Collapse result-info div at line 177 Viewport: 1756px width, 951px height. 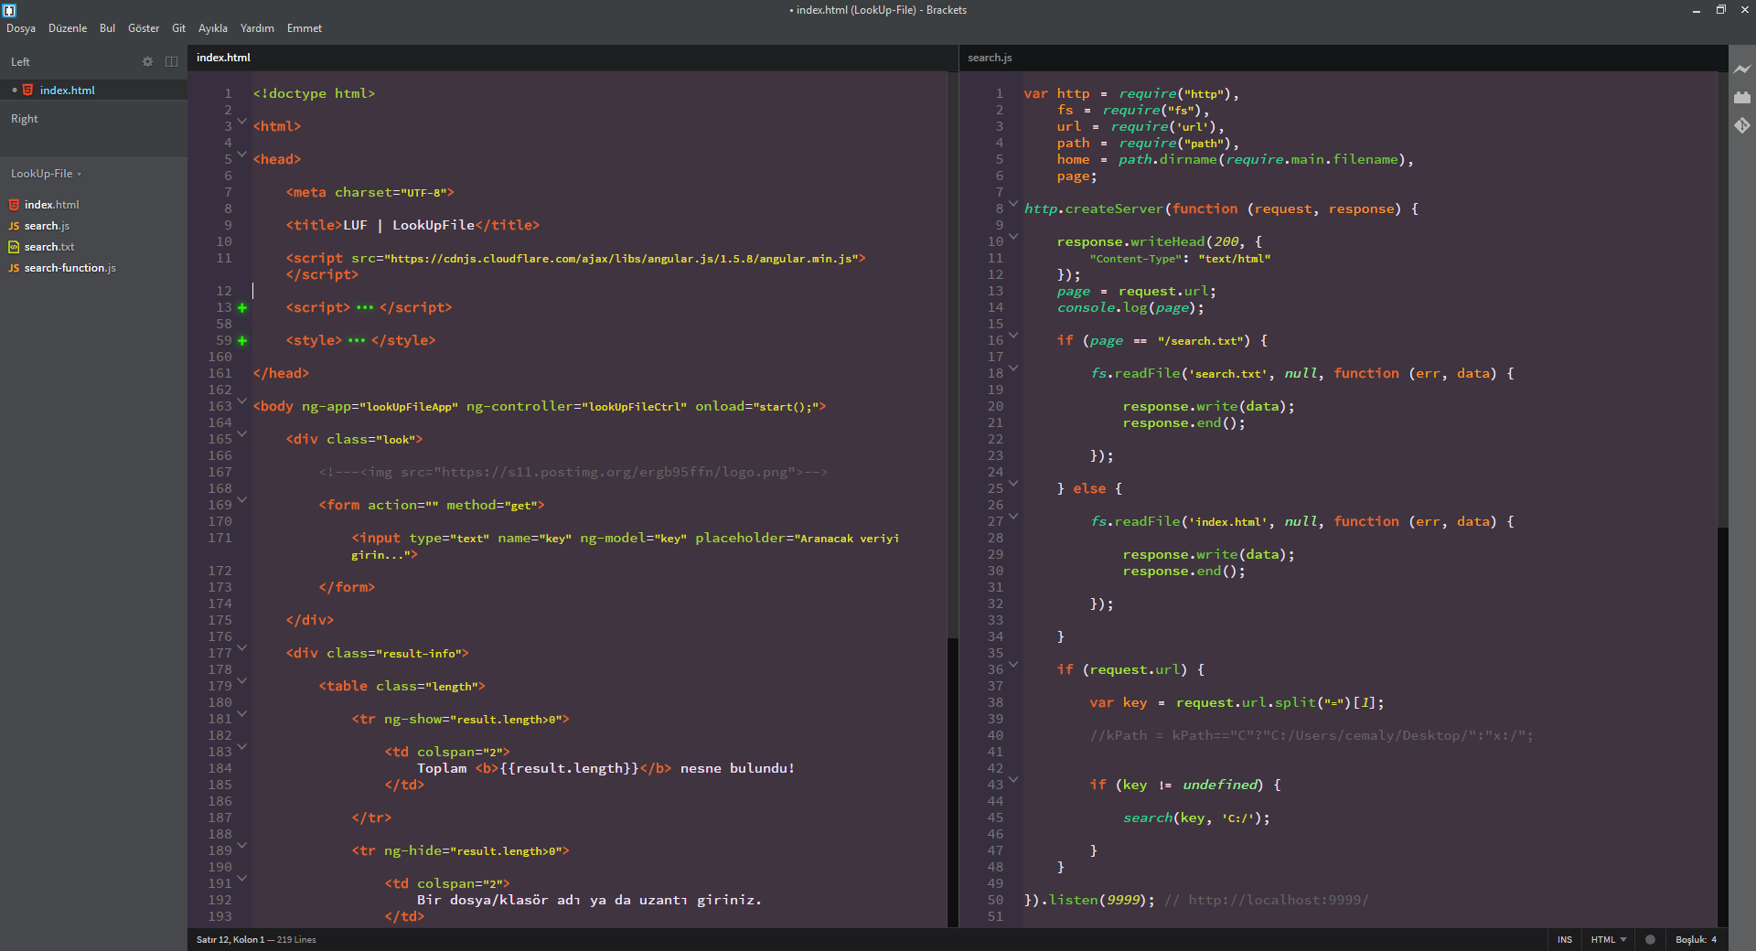[x=242, y=647]
